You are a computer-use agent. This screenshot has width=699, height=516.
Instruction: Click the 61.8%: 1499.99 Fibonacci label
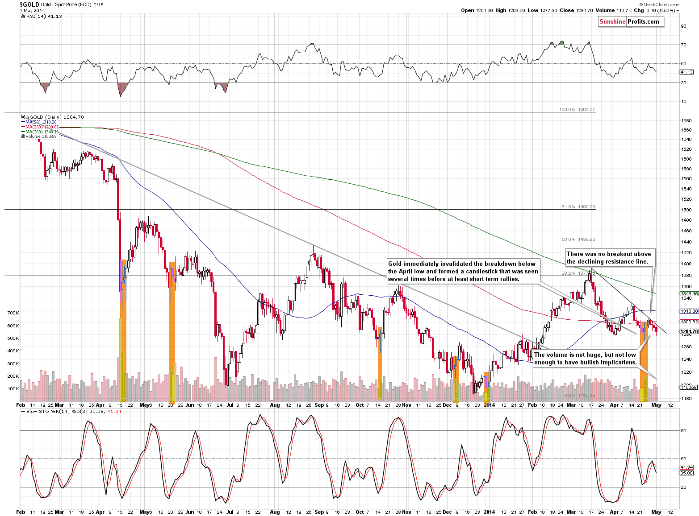click(x=578, y=207)
